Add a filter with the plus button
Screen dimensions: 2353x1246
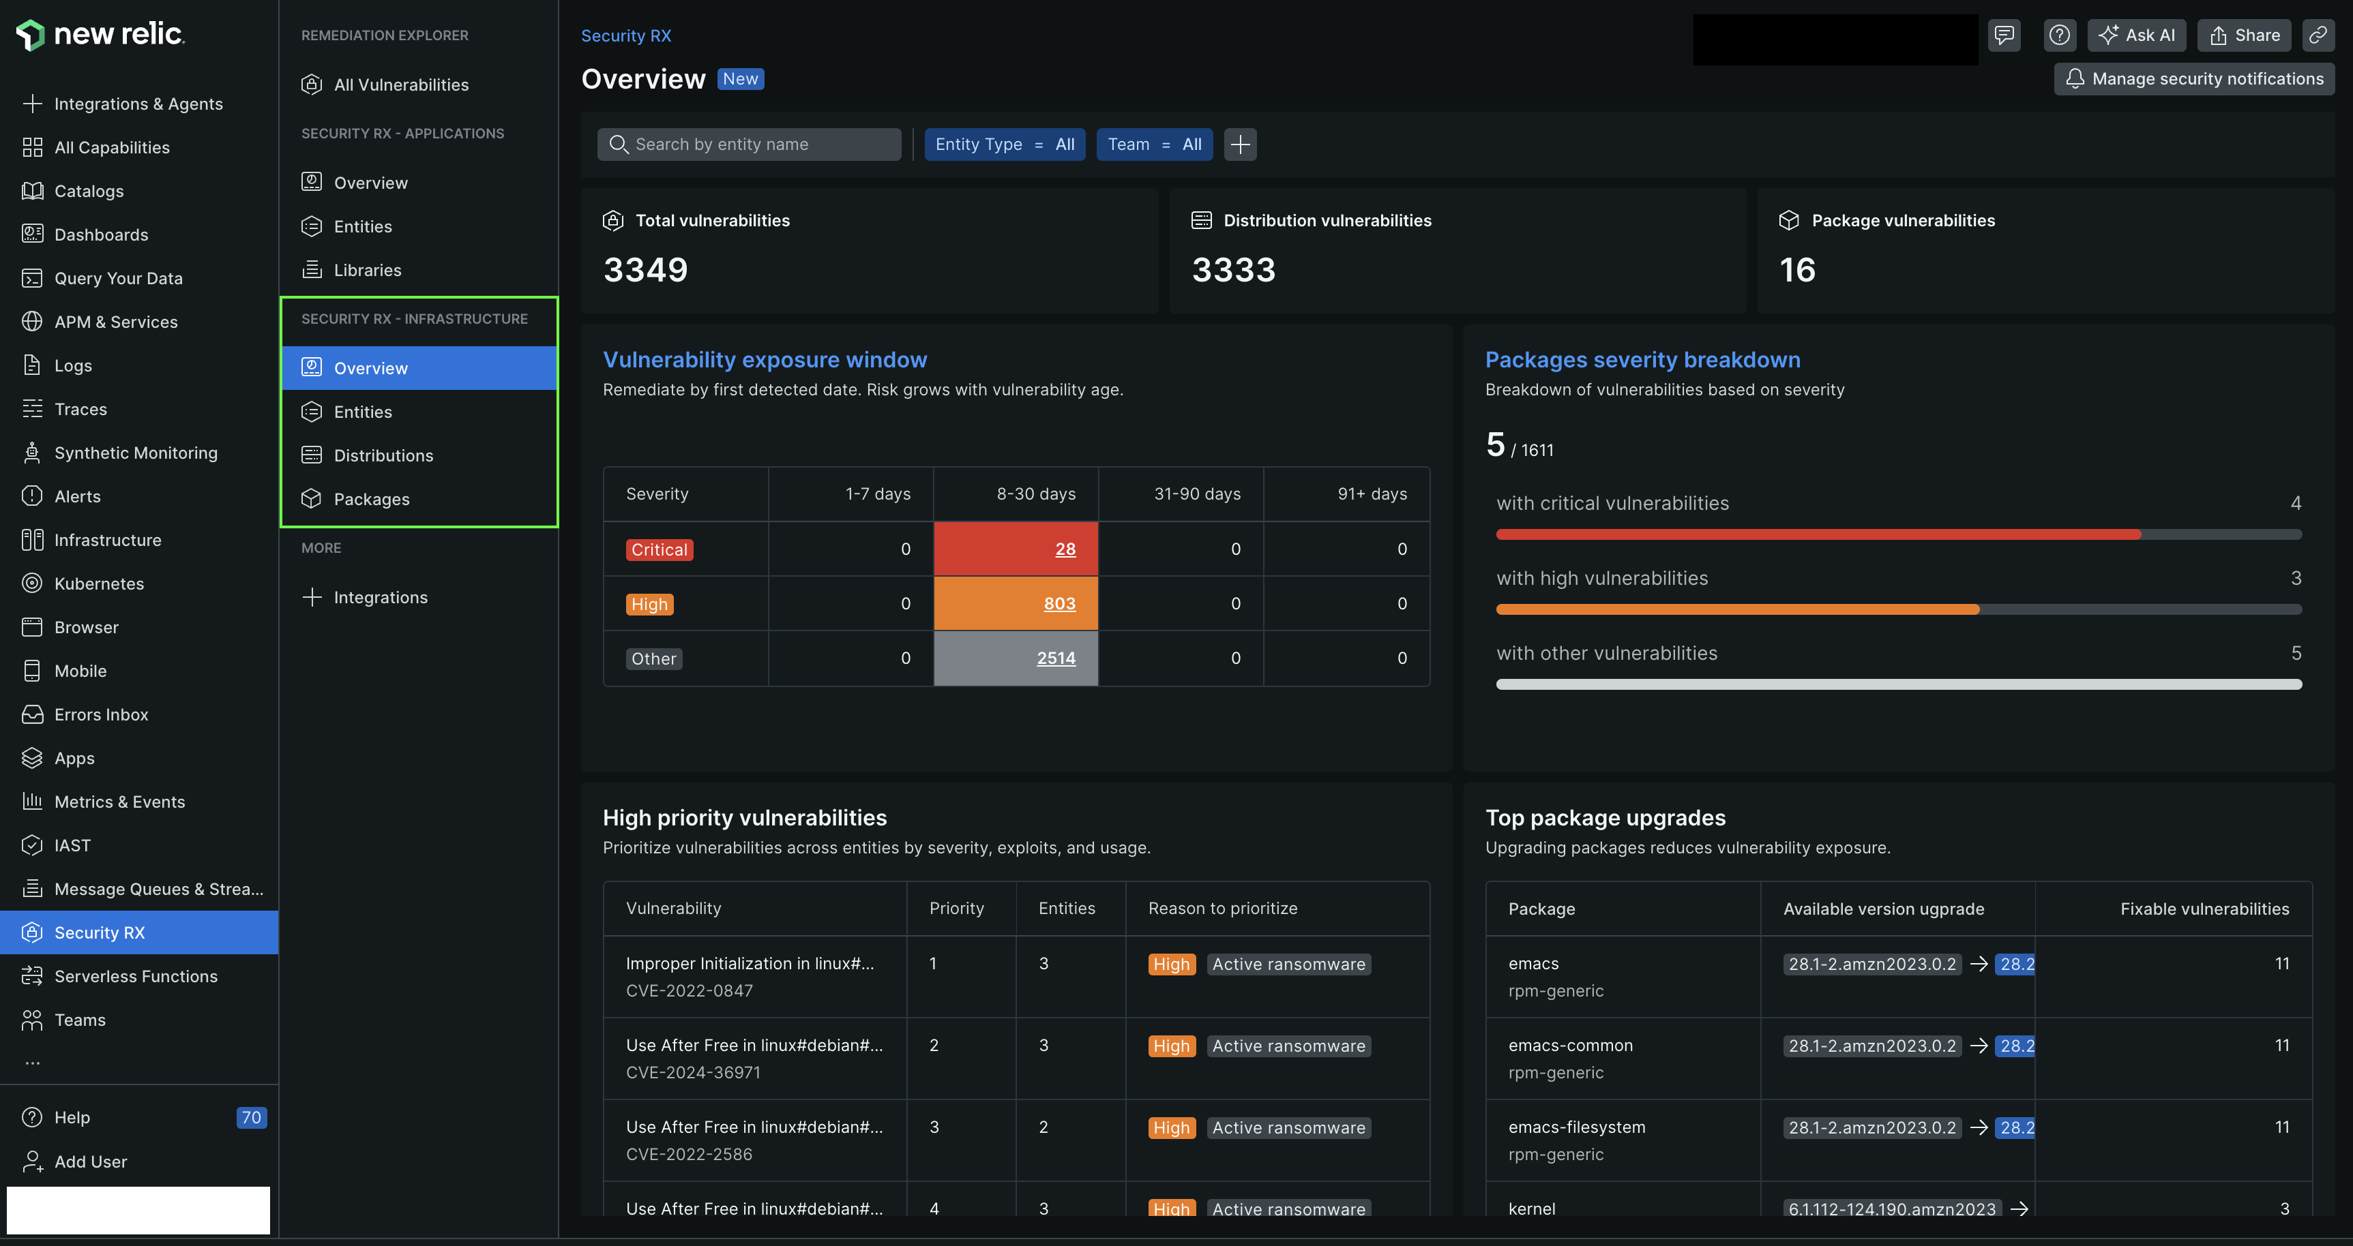click(x=1239, y=145)
